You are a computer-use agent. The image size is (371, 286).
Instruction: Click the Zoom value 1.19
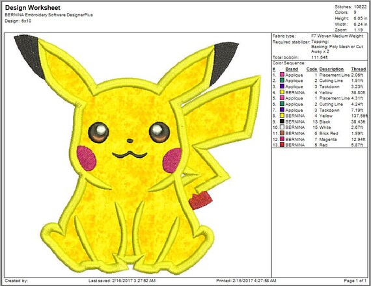click(359, 30)
